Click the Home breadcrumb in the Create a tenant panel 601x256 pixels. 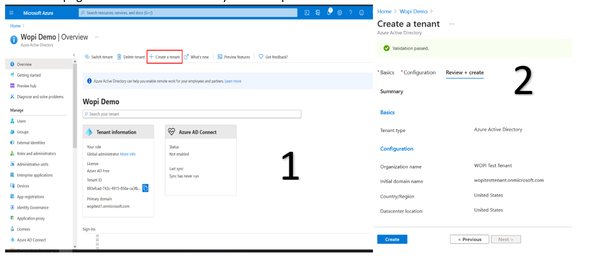coord(385,12)
